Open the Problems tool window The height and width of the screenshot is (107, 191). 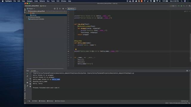(x=42, y=101)
